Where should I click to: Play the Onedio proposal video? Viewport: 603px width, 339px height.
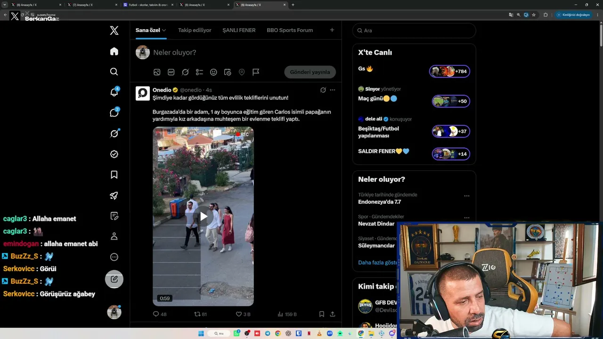coord(203,216)
